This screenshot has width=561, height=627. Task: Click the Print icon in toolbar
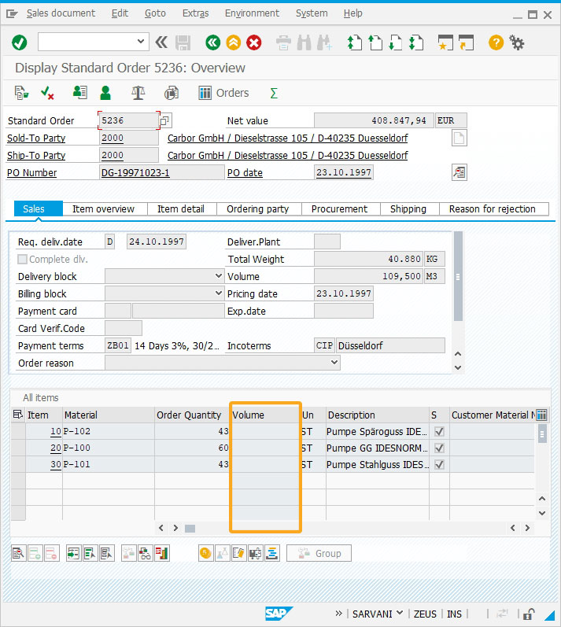coord(283,42)
